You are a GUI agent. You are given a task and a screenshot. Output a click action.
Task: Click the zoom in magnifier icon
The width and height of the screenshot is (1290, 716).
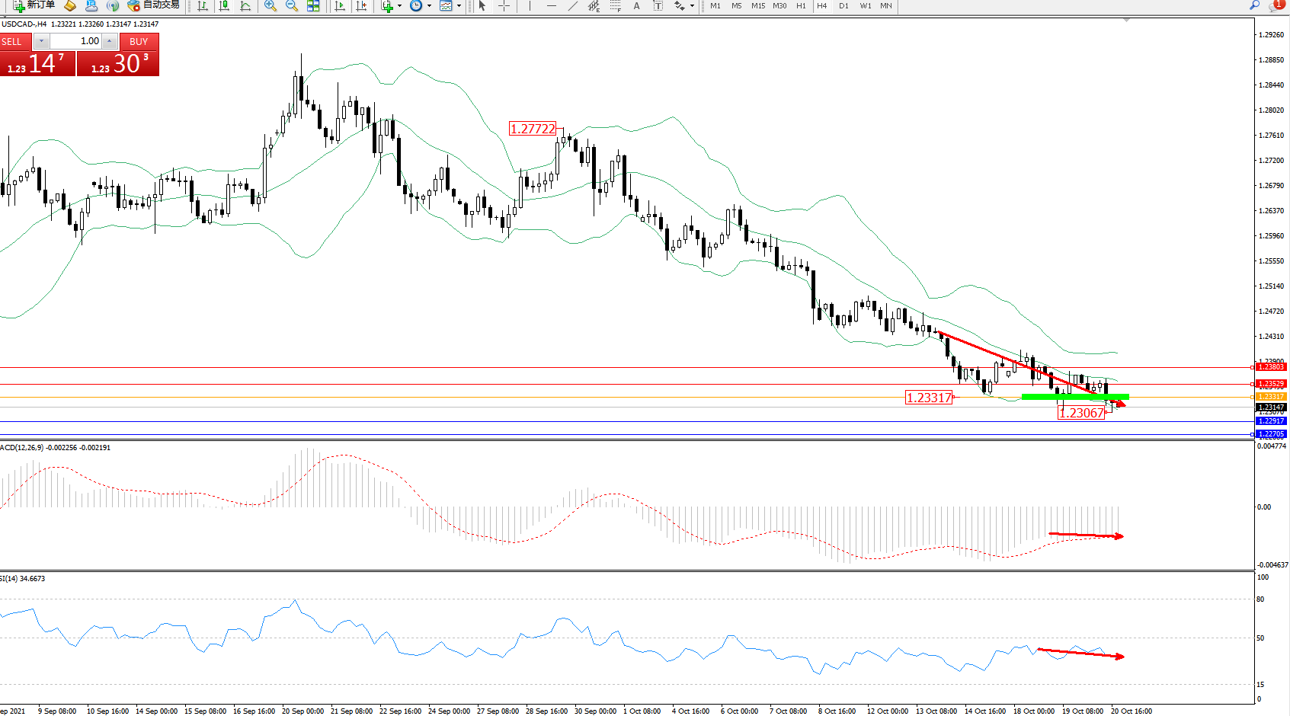pos(270,5)
